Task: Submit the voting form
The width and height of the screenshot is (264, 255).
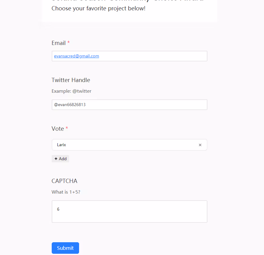Action: point(65,248)
